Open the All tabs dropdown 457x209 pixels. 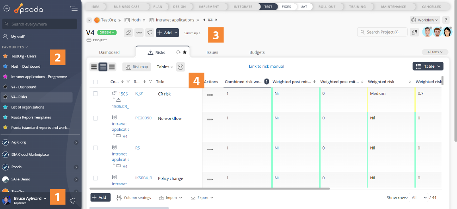pyautogui.click(x=435, y=52)
